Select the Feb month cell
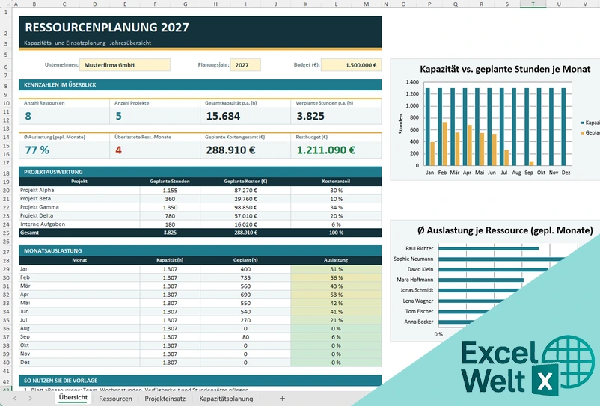This screenshot has width=600, height=406. pyautogui.click(x=79, y=277)
